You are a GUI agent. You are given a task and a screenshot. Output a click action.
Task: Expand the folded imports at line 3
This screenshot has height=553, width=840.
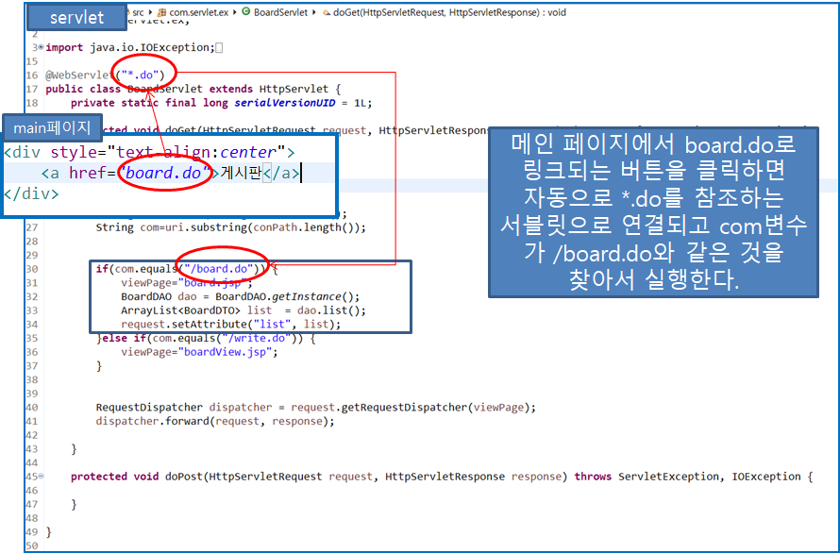[x=42, y=47]
